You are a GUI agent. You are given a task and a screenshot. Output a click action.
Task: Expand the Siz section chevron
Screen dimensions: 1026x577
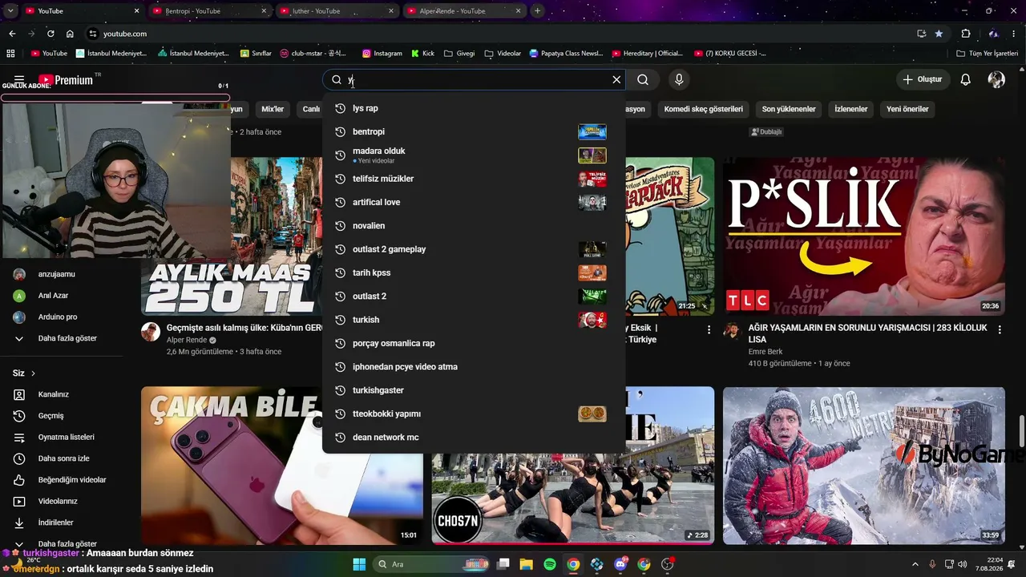pyautogui.click(x=33, y=373)
